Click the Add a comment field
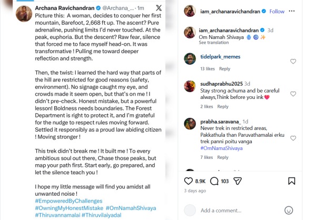Viewport: 316px width, 220px height. [x=240, y=210]
